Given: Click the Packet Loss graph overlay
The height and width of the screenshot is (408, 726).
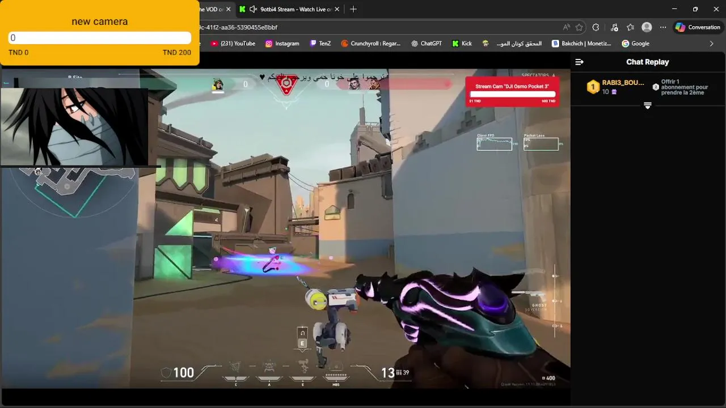Looking at the screenshot, I should tap(541, 144).
